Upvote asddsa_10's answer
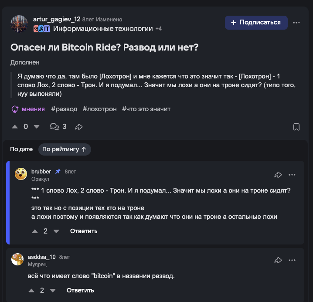This screenshot has width=313, height=302. pos(31,290)
